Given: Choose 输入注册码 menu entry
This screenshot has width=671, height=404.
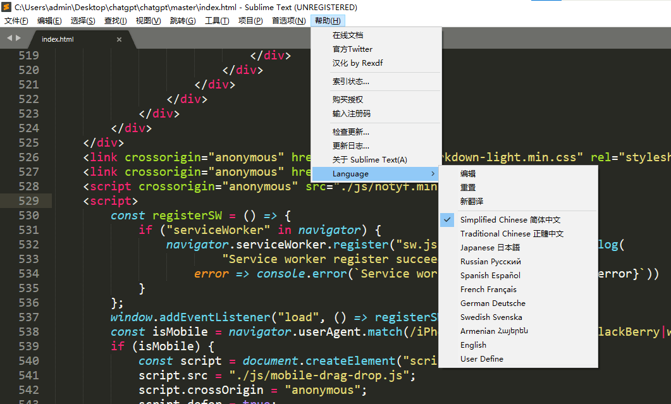Looking at the screenshot, I should (x=376, y=113).
